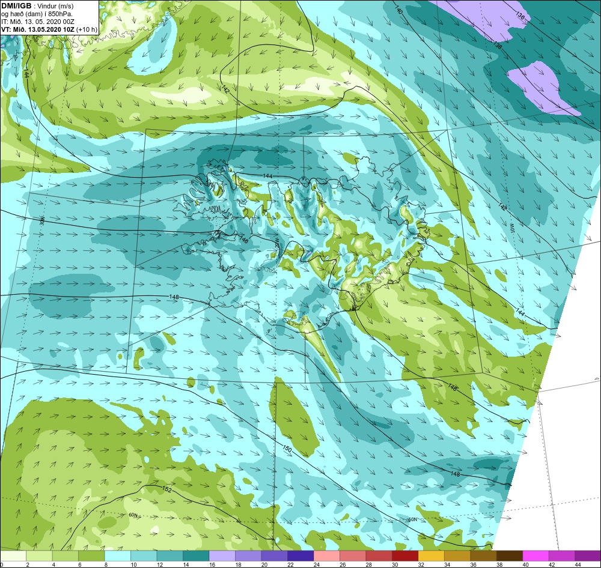Screen dimensions: 601x568
Task: Click the ochre swatch between 34 and 36
Action: pos(457,556)
